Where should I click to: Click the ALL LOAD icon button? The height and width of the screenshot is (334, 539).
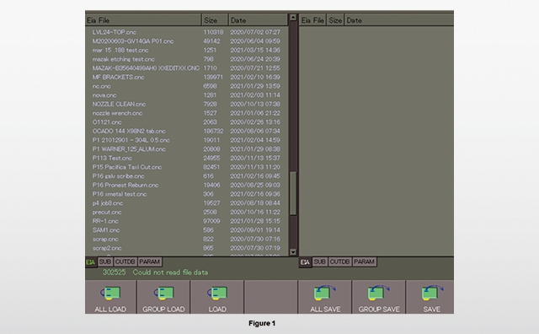[110, 297]
